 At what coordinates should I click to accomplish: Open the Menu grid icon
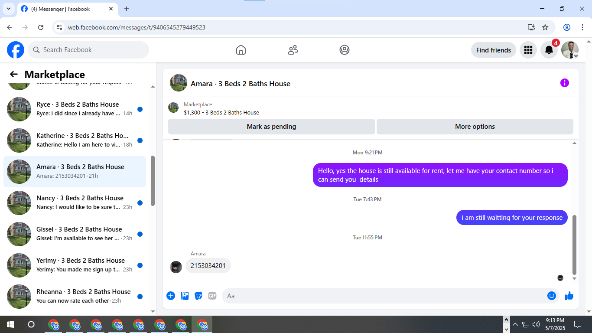(528, 50)
